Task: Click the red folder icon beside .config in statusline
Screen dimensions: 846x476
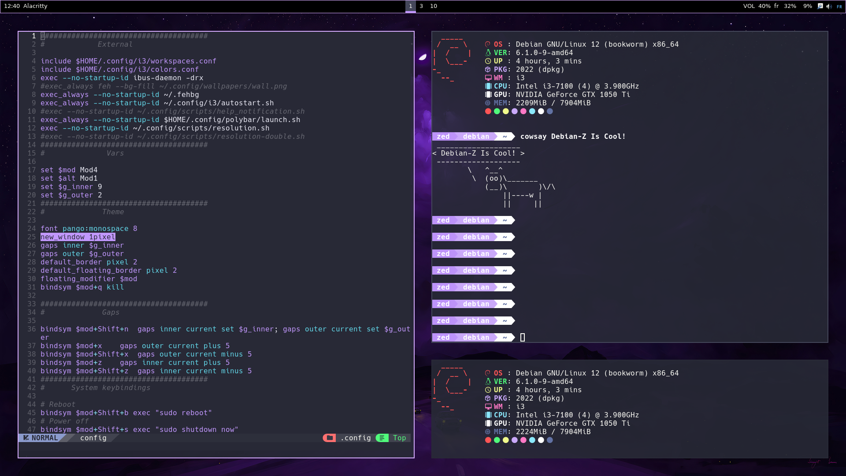Action: (329, 438)
